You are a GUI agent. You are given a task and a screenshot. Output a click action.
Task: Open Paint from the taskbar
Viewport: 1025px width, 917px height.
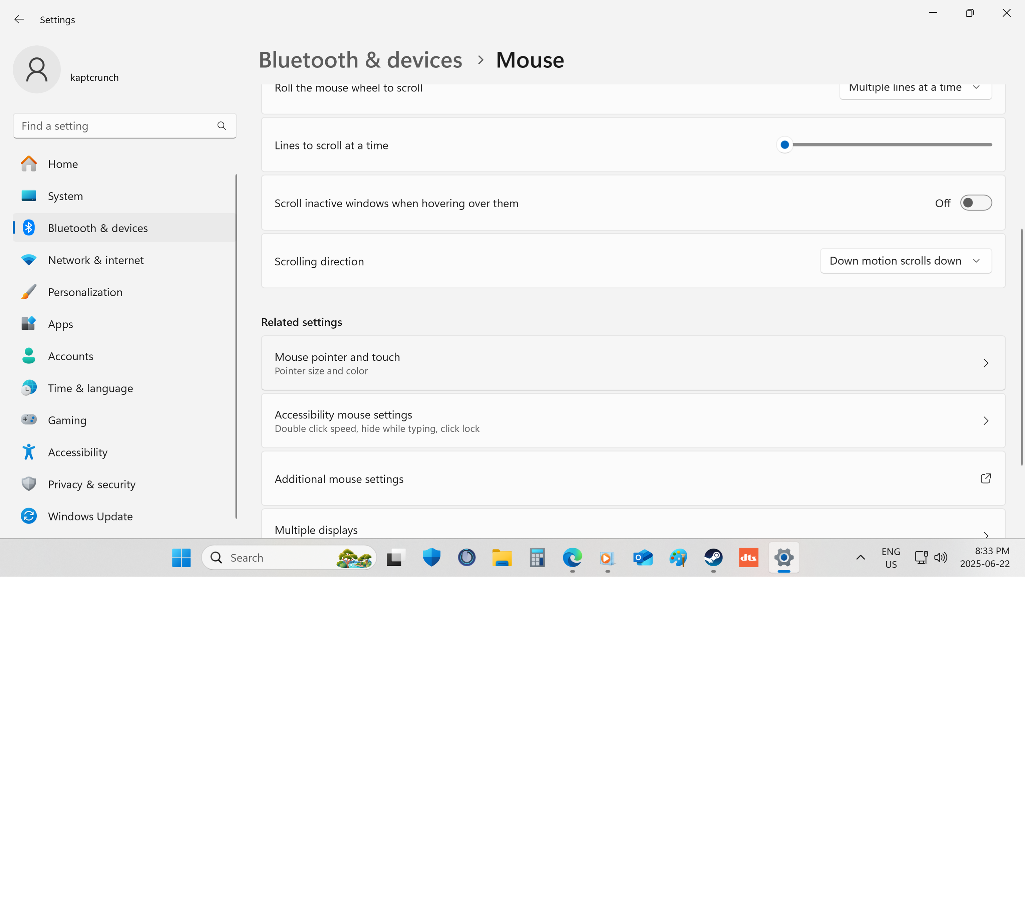678,557
